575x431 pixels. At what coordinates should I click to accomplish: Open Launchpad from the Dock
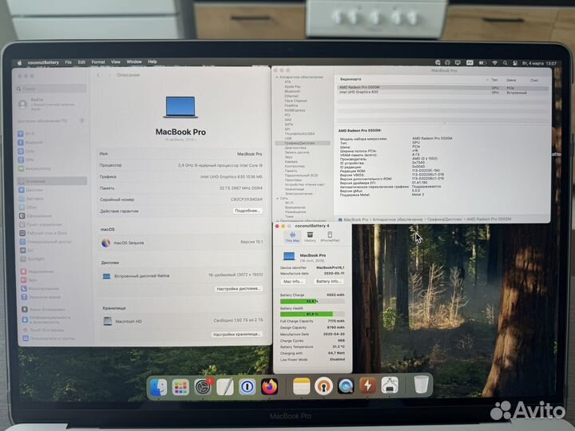[180, 386]
